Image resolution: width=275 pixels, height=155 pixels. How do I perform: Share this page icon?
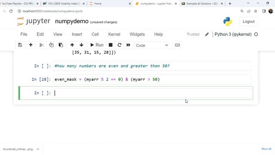click(x=249, y=11)
